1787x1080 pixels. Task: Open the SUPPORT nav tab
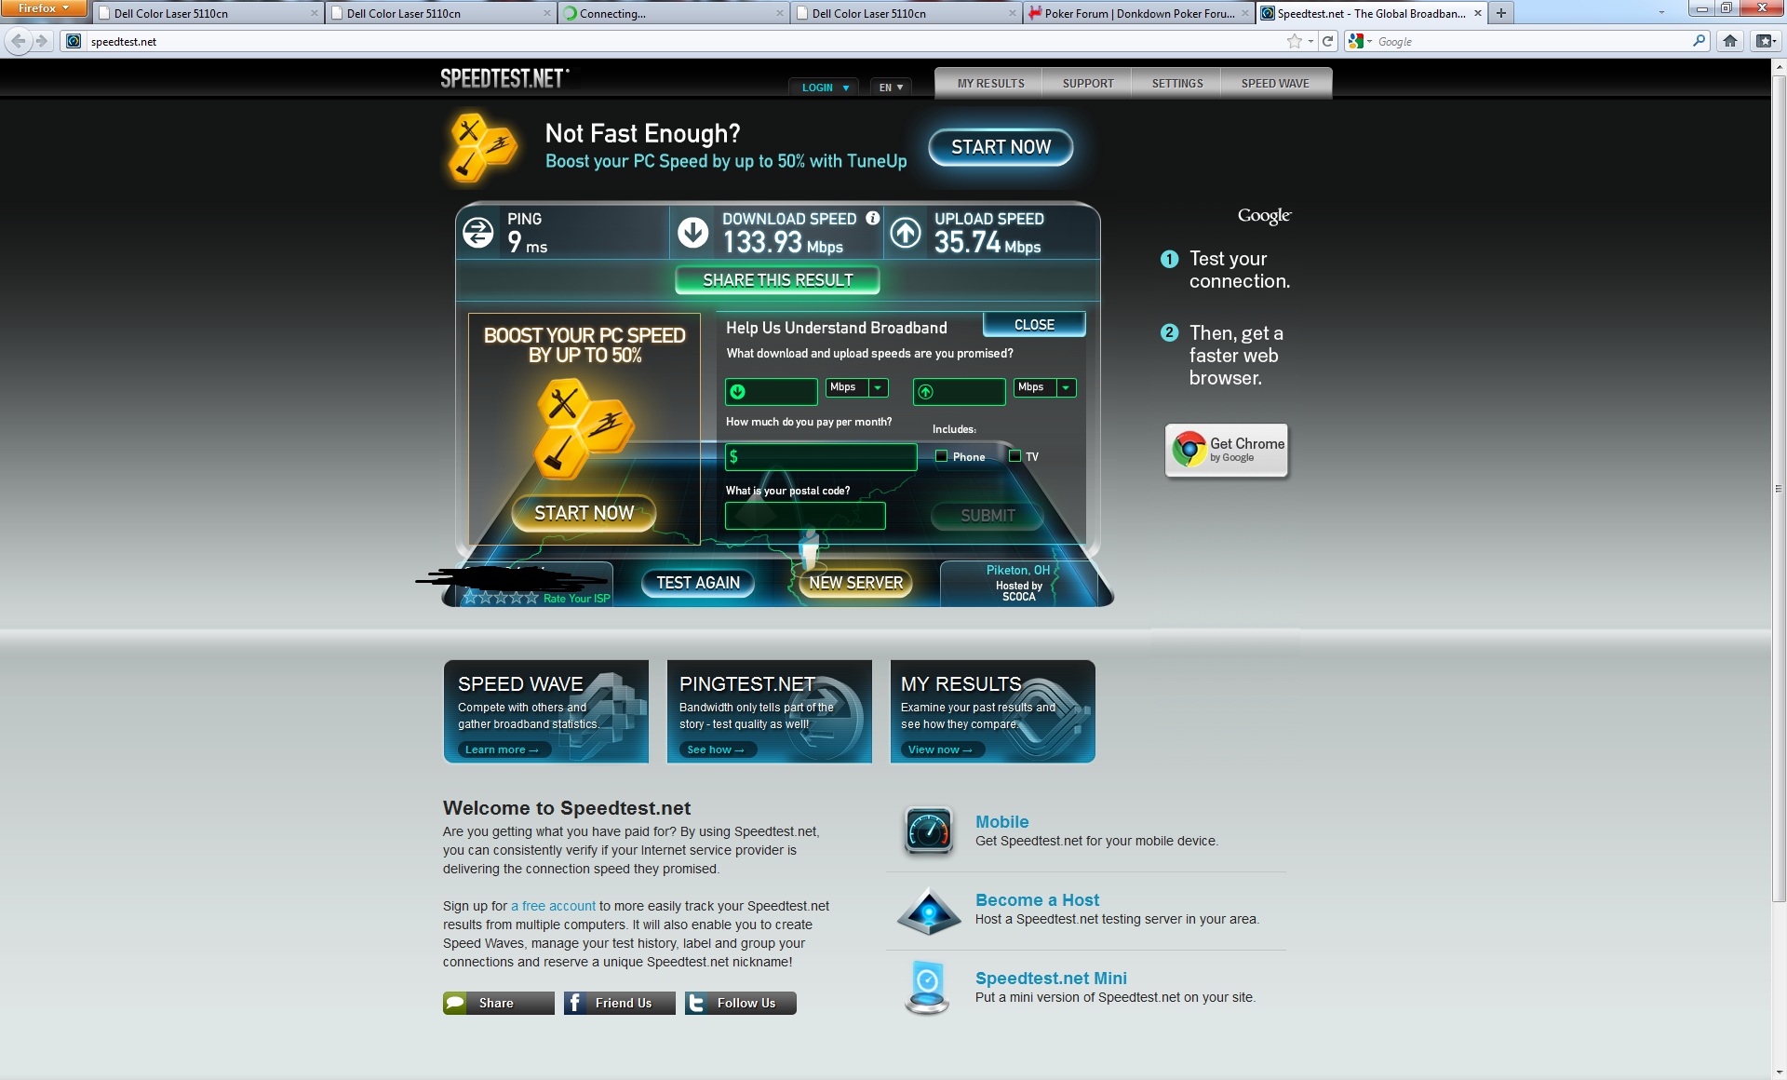coord(1088,83)
